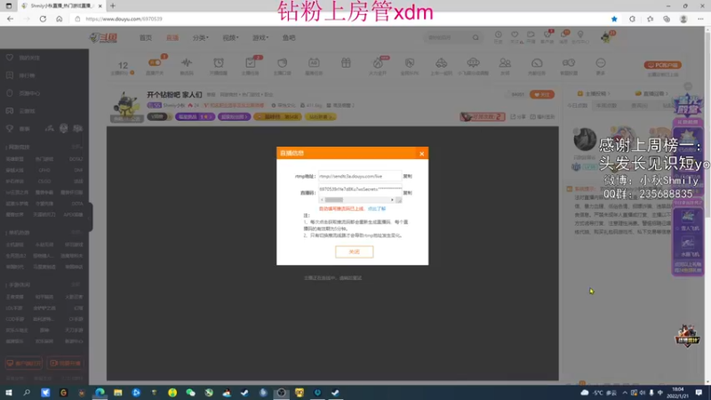Expand the 直播回看 section arrow
Screen dimensions: 711x400
click(x=667, y=93)
